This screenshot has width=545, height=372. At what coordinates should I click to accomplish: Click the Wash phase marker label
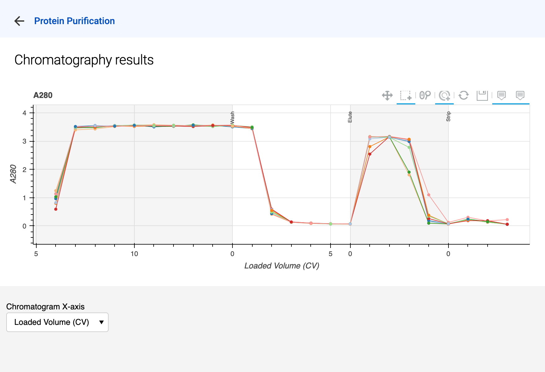(232, 117)
